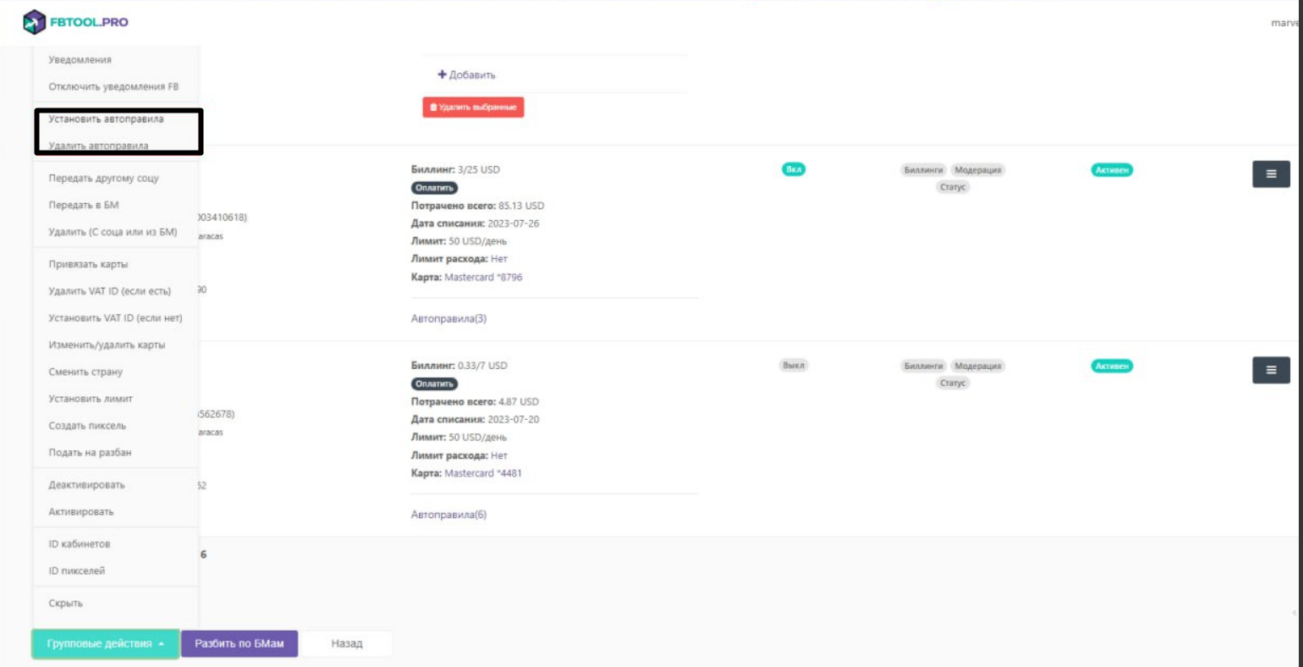Select 'Подать на разбан' menu item
Image resolution: width=1303 pixels, height=667 pixels.
click(90, 453)
